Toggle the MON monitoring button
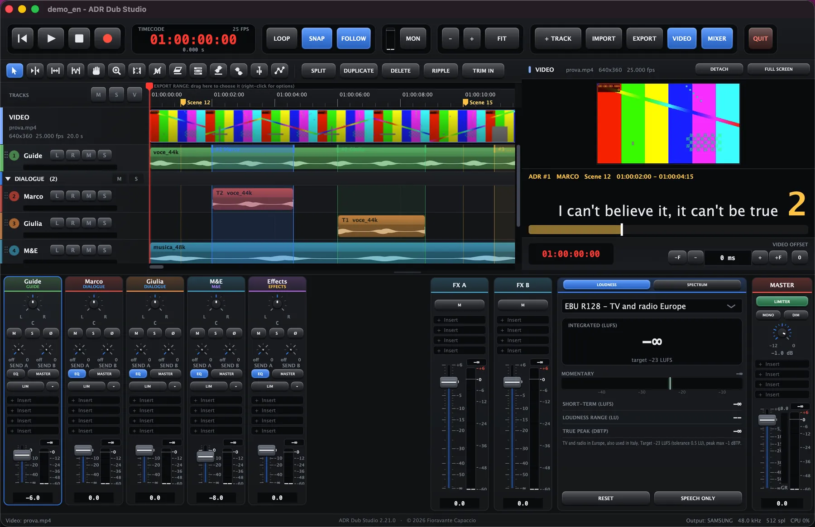The height and width of the screenshot is (527, 815). [x=413, y=38]
